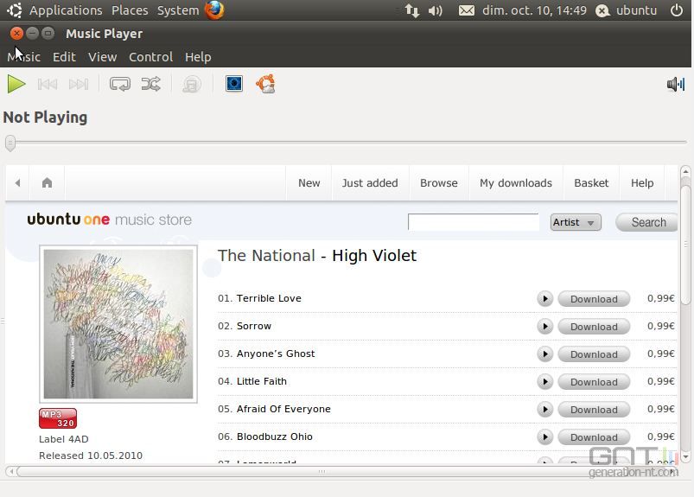Click The National artist name in the title
The image size is (694, 497).
coord(266,255)
